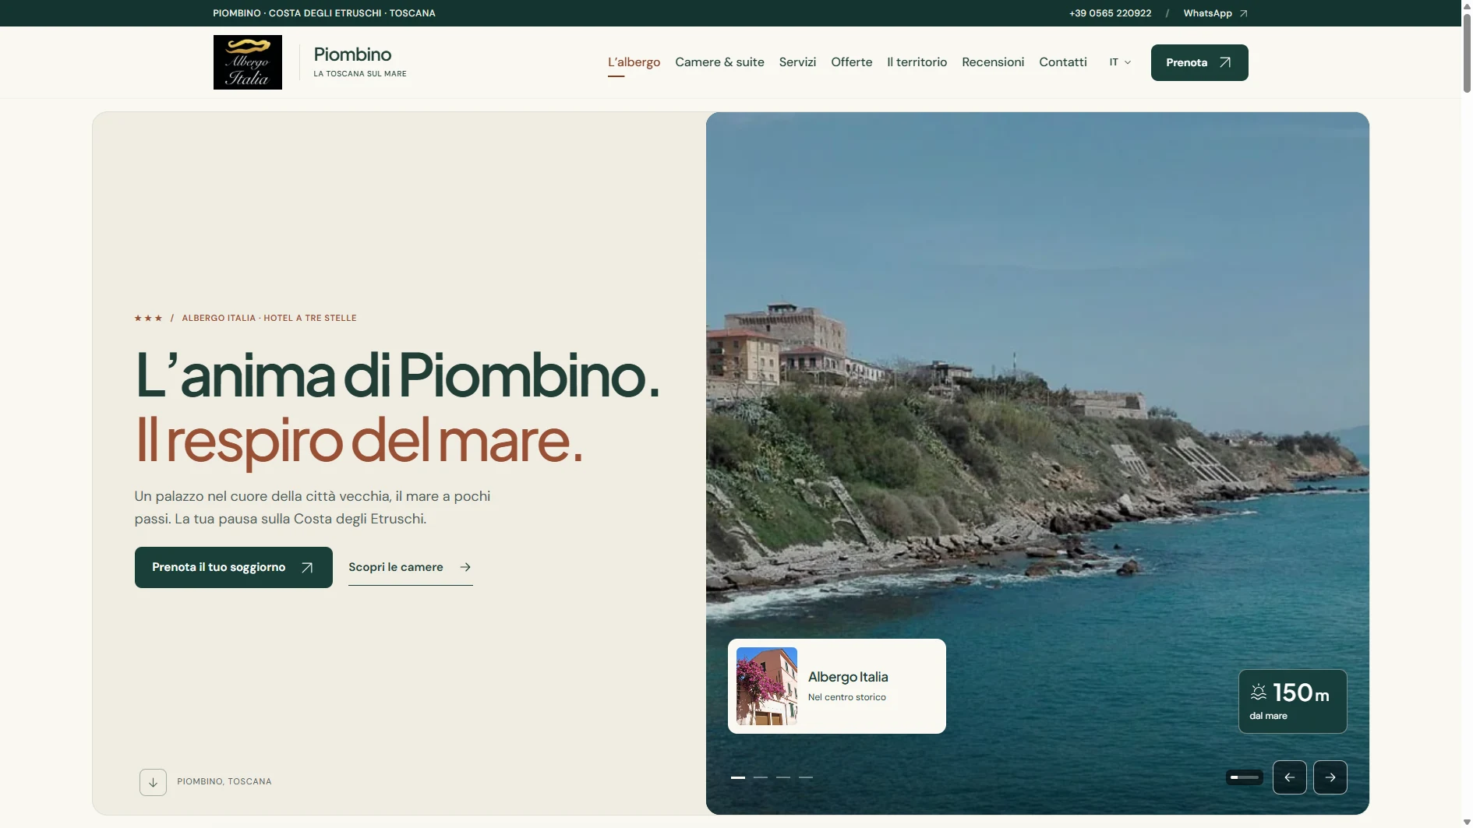
Task: Click the three stars rating icon
Action: pyautogui.click(x=148, y=318)
